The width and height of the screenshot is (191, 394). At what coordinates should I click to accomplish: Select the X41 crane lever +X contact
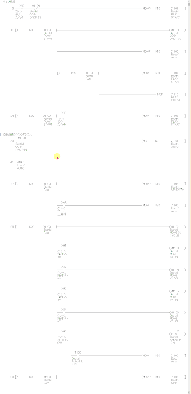64,248
